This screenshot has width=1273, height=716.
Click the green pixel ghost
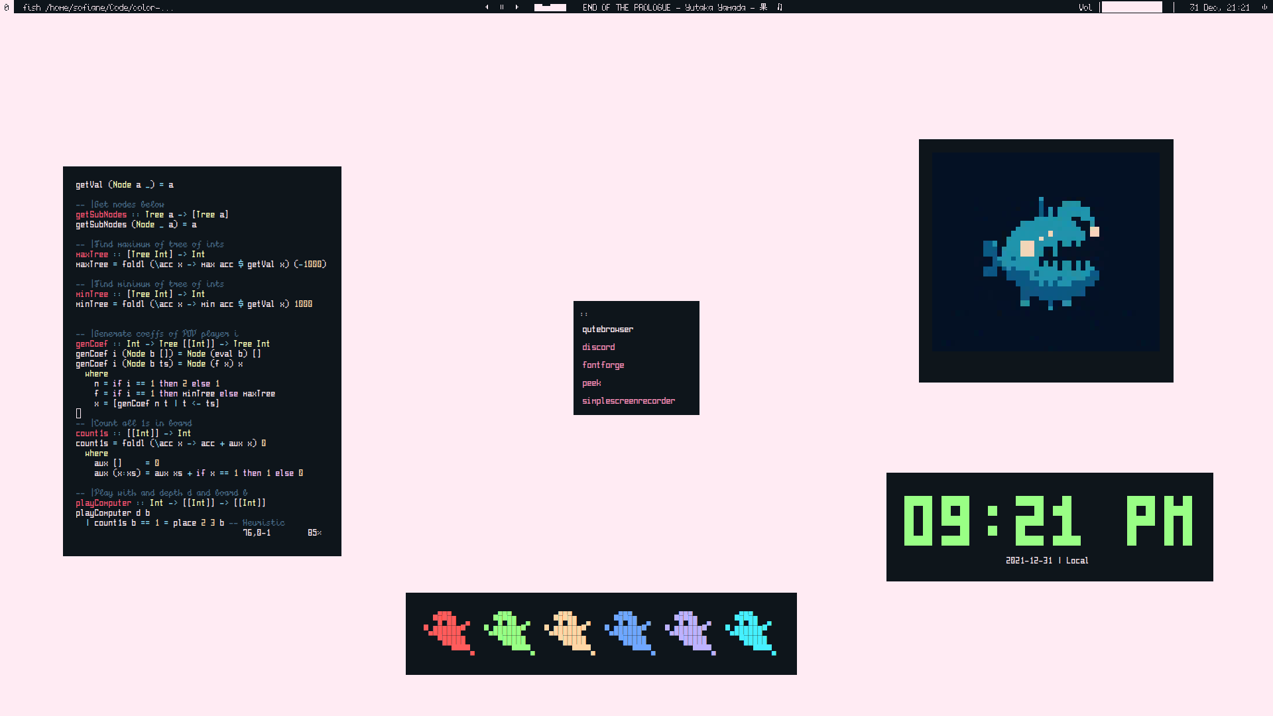(x=509, y=632)
